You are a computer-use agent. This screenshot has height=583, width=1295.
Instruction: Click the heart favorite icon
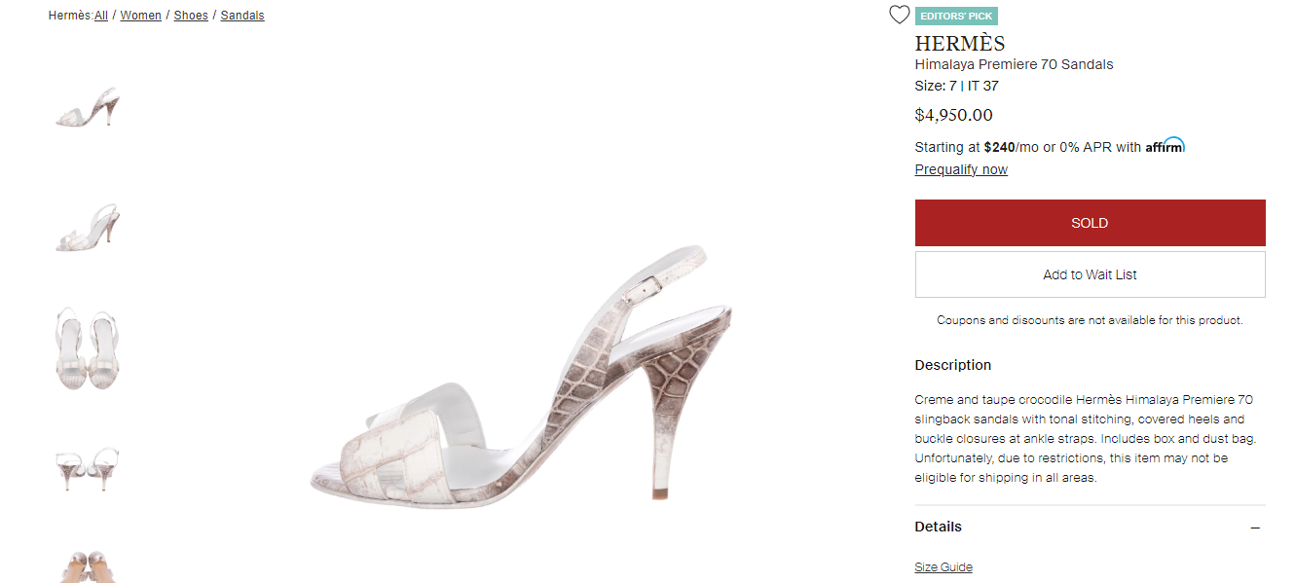(x=899, y=16)
